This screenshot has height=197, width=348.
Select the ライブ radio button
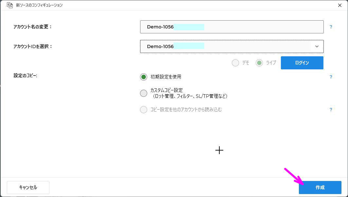coord(259,63)
